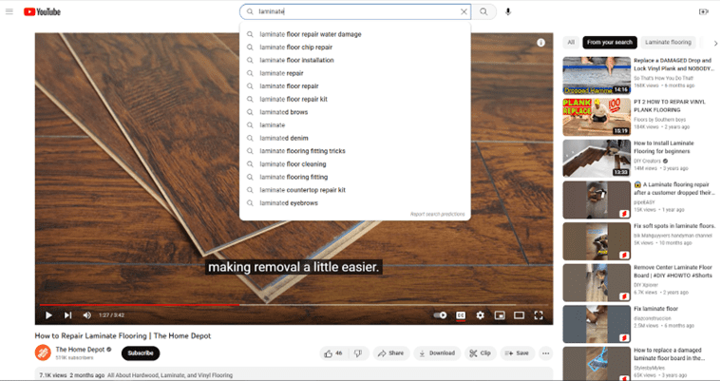Dislike the video with thumbs down
This screenshot has height=381, width=720.
[358, 353]
